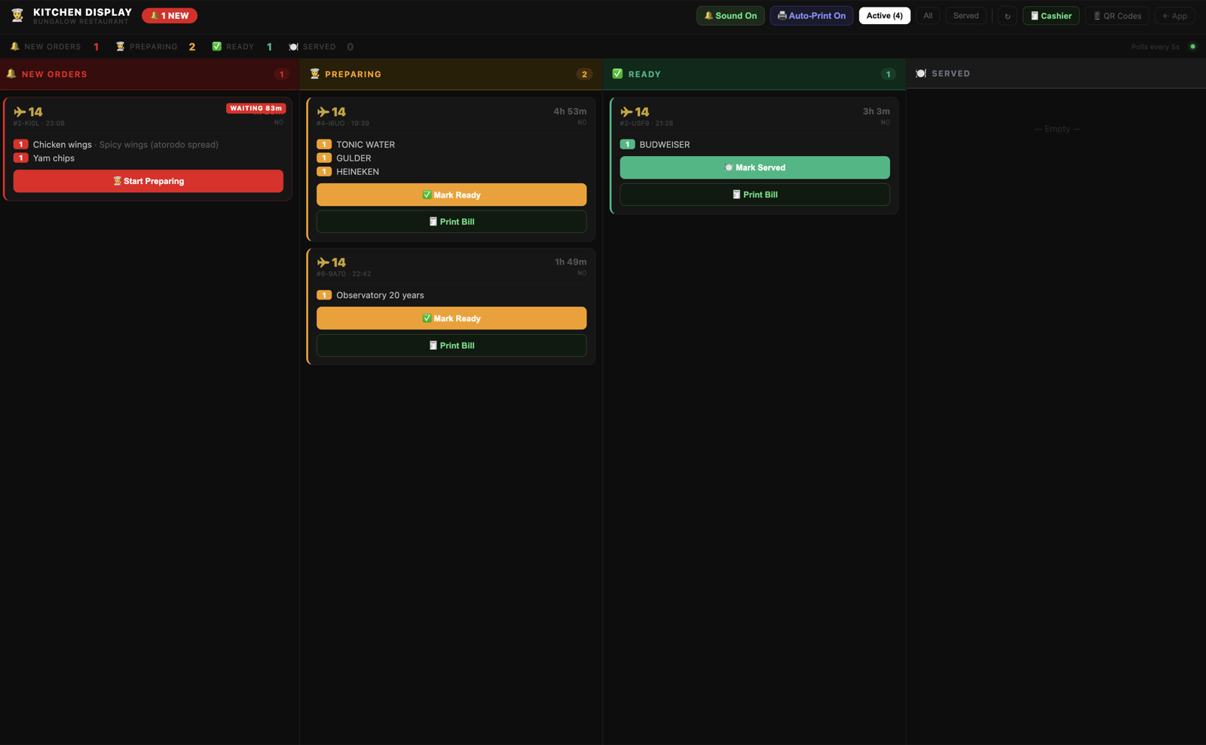Click the Polls every 5s text

[1155, 47]
